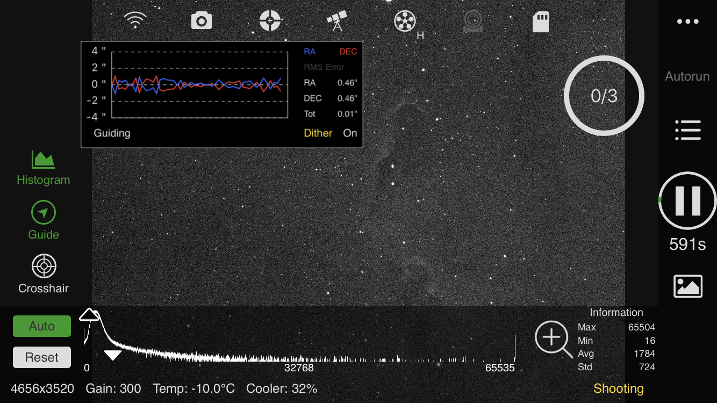Select the Autorun shooting mode
Viewport: 717px width, 403px height.
point(687,76)
